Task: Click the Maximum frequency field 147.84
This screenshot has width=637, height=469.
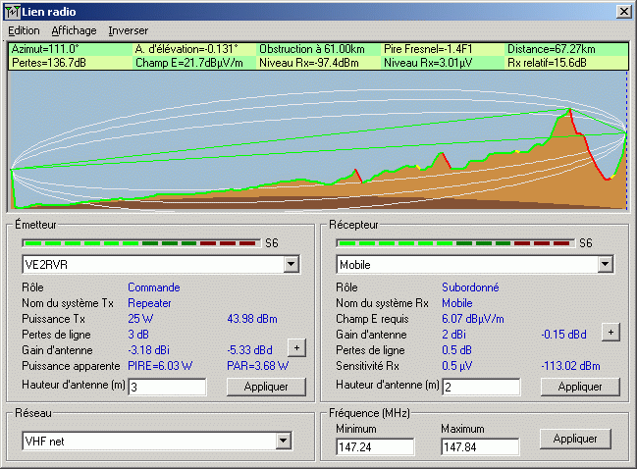Action: tap(480, 447)
